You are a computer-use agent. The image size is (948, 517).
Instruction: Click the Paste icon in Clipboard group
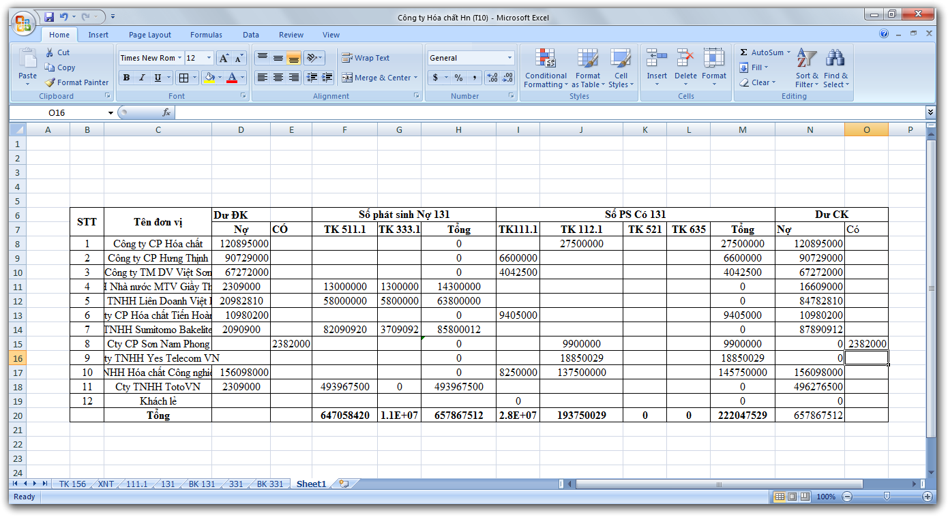(27, 60)
